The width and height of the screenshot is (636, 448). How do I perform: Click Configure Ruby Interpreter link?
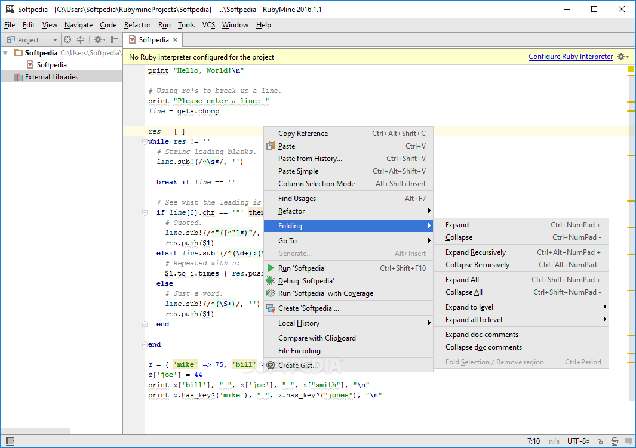570,57
